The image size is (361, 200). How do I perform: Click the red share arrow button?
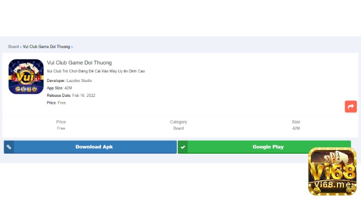click(351, 106)
